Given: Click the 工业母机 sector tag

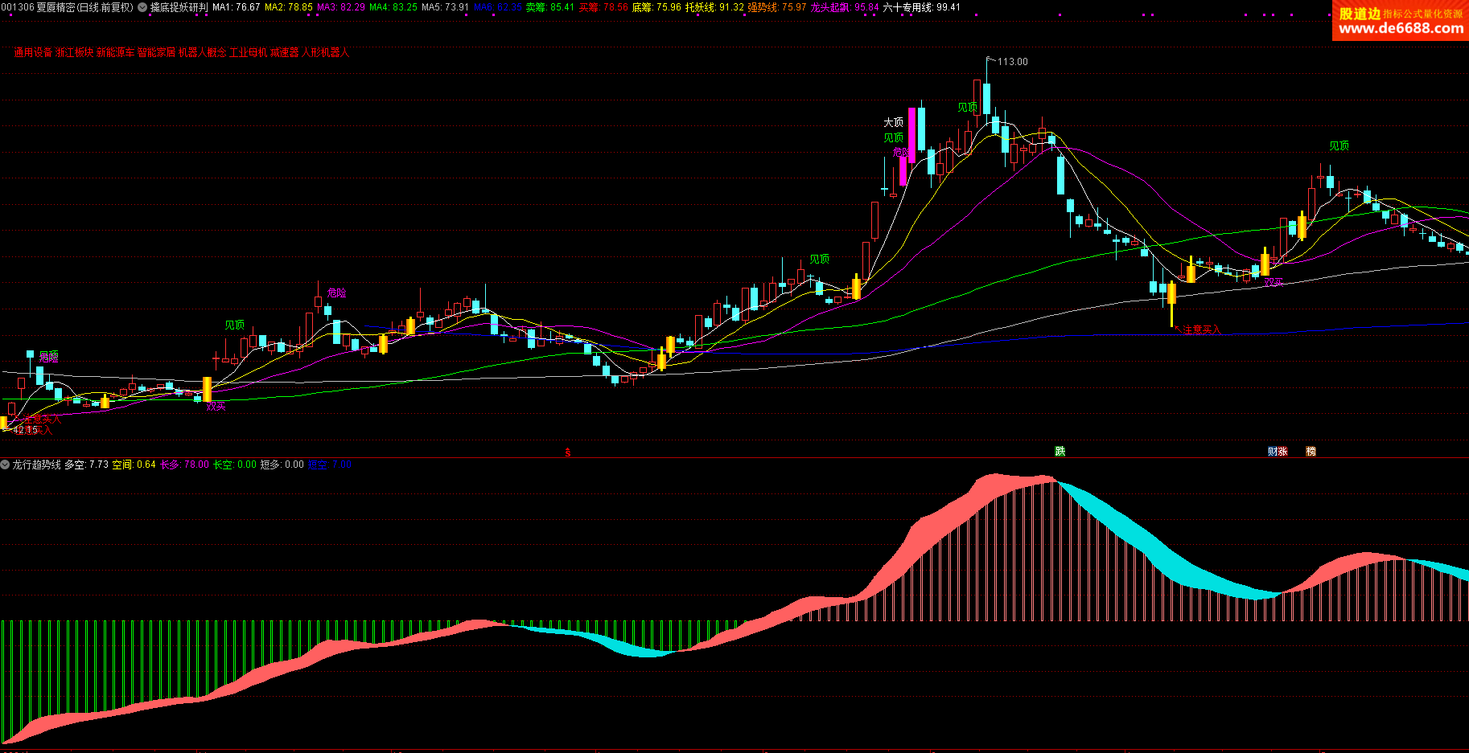Looking at the screenshot, I should (x=248, y=53).
